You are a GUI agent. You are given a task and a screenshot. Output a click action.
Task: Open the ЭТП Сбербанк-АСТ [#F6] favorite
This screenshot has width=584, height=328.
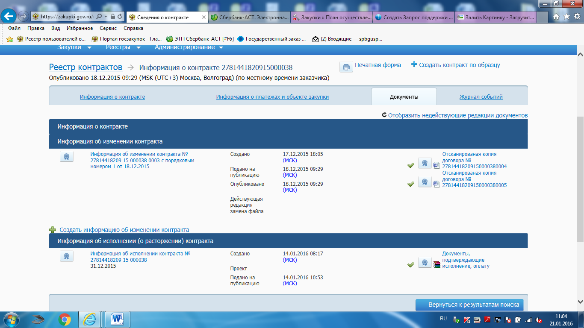click(x=200, y=39)
